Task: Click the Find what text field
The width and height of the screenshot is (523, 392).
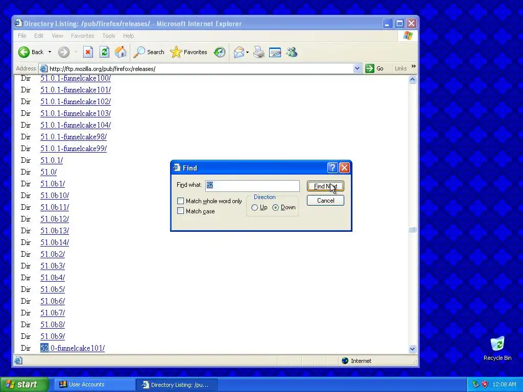Action: point(252,186)
